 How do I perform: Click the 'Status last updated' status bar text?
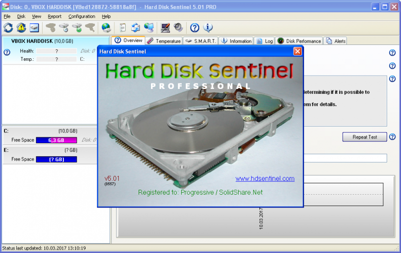point(44,248)
